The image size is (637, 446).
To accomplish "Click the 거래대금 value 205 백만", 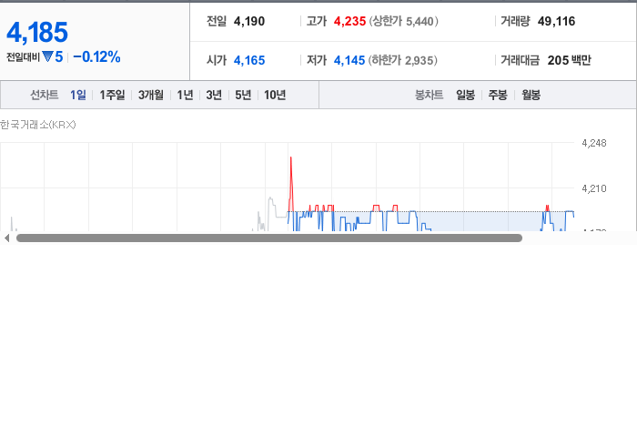I will (x=569, y=60).
